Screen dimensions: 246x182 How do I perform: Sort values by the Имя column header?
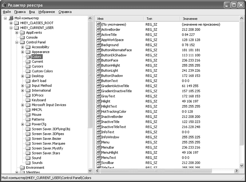tap(119, 19)
